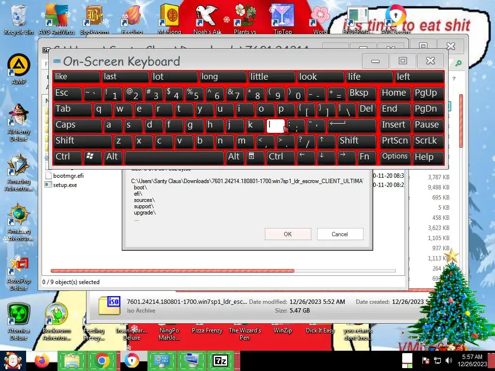The height and width of the screenshot is (371, 495).
Task: Click the On-Screen Keyboard taskbar icon
Action: point(191,360)
